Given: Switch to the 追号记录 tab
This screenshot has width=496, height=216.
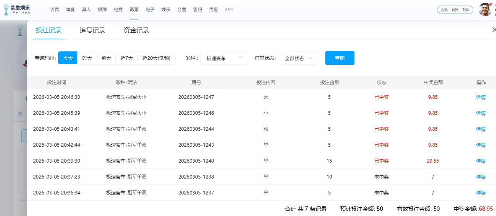Looking at the screenshot, I should (x=93, y=30).
